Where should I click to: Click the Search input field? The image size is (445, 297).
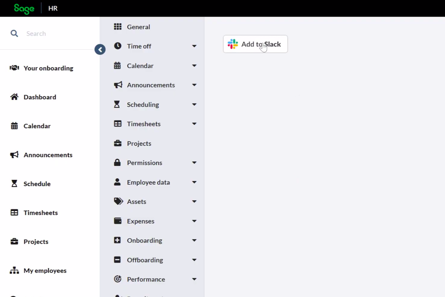tap(57, 34)
